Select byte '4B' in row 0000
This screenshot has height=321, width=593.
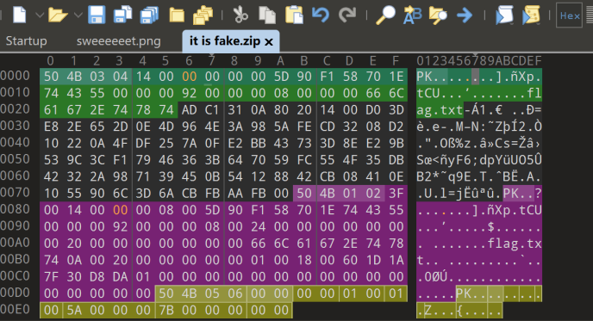[x=74, y=77]
